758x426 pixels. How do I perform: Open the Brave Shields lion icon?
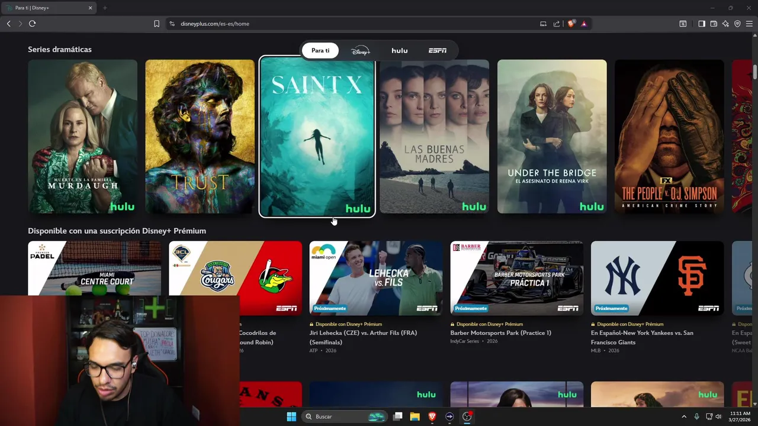571,24
